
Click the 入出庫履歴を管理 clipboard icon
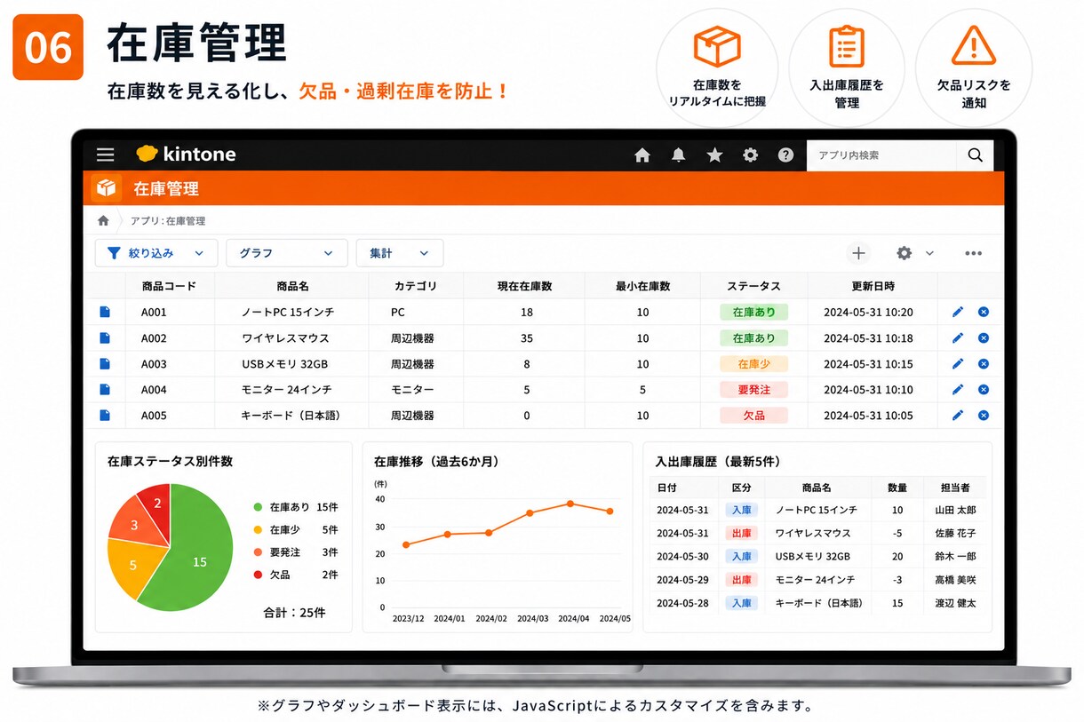(847, 45)
